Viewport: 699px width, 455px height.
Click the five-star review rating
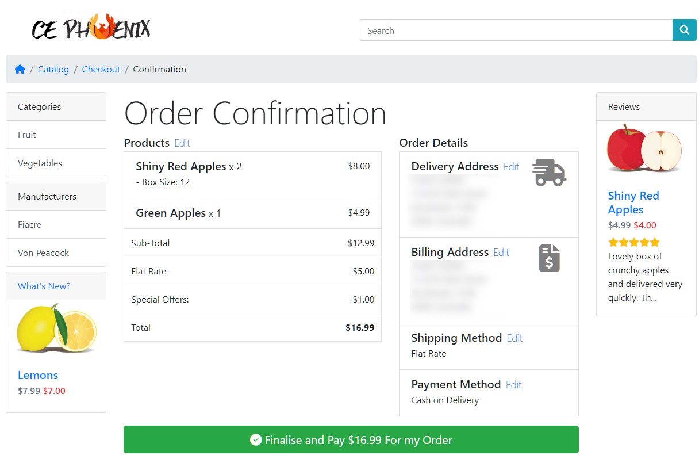(634, 242)
